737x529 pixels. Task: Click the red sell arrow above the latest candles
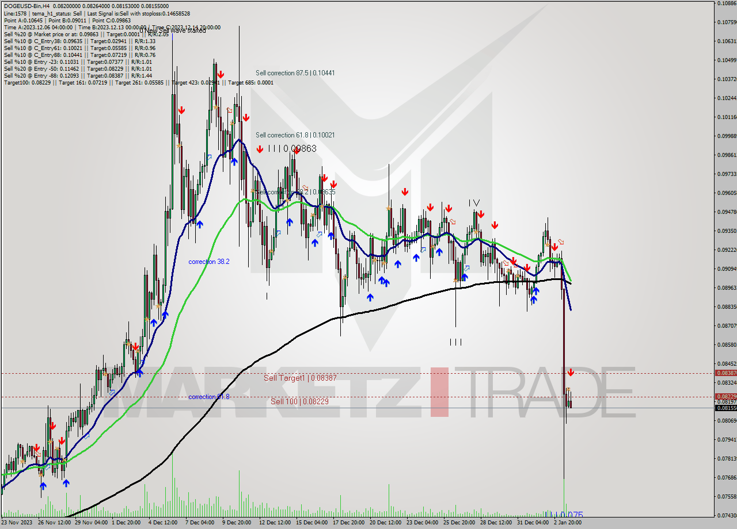coord(570,373)
